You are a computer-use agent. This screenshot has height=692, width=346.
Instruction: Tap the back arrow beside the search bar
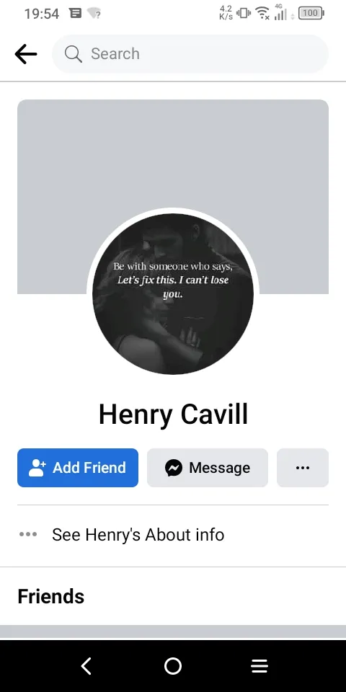tap(26, 54)
